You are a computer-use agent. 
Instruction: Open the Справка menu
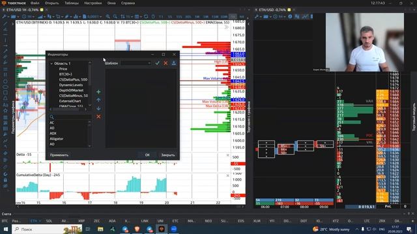[128, 3]
